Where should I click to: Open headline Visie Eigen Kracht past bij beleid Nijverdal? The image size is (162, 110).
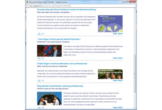pyautogui.click(x=59, y=39)
